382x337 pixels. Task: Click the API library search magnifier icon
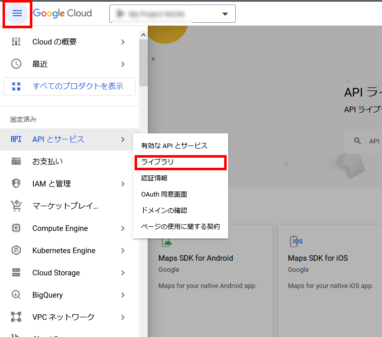tap(357, 140)
